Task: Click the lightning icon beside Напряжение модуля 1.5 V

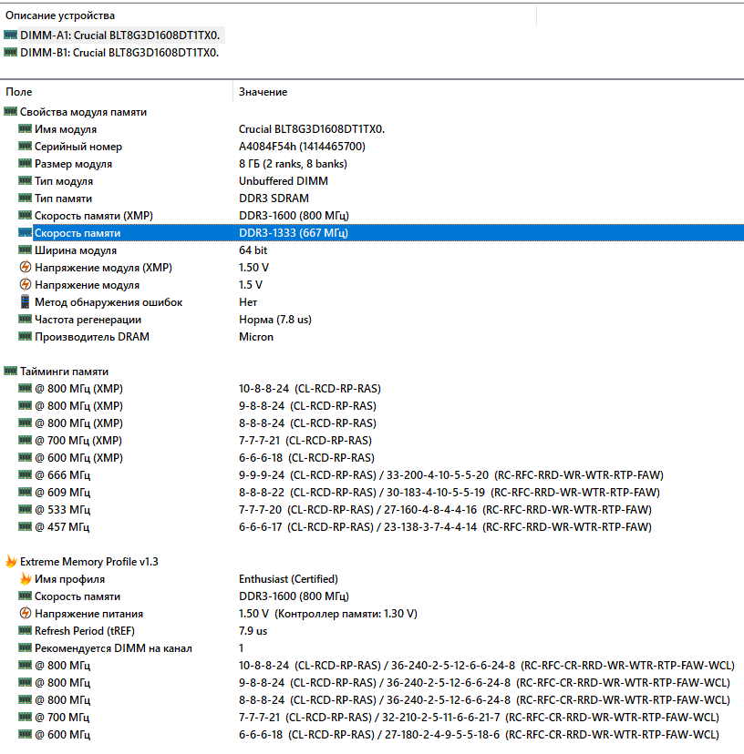Action: tap(25, 284)
